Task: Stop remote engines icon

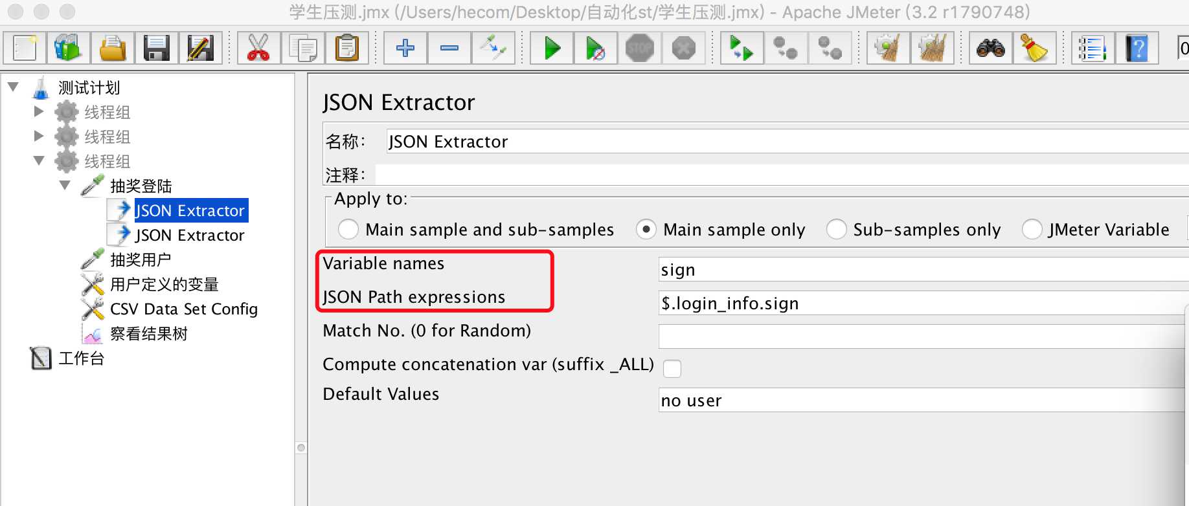Action: coord(786,48)
